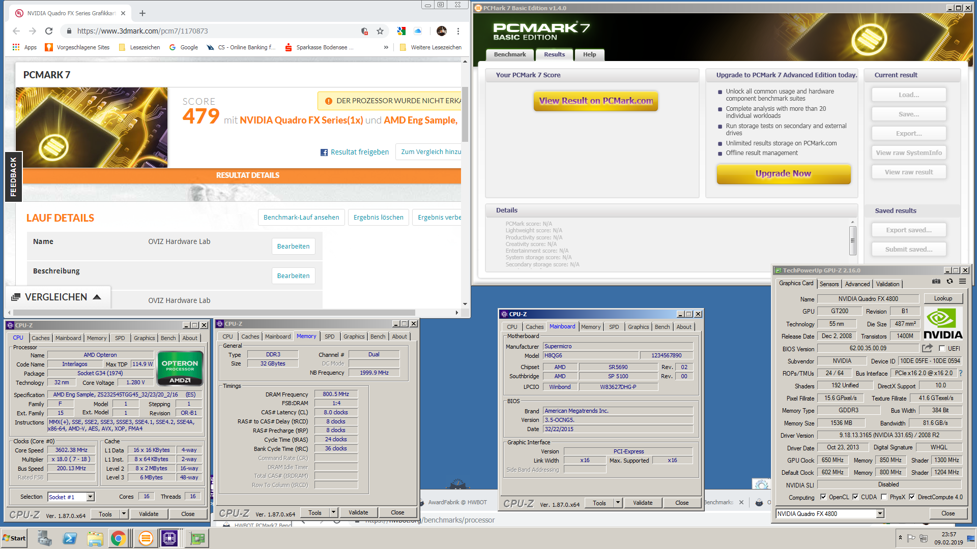Open Server Manager from taskbar

[x=45, y=538]
